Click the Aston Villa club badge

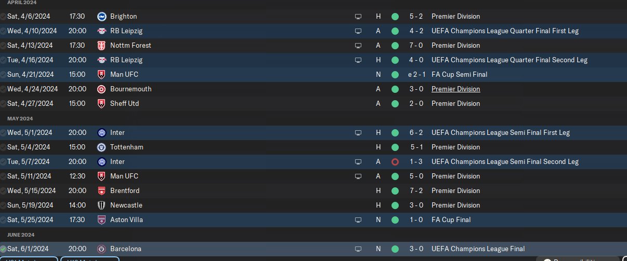pos(101,220)
